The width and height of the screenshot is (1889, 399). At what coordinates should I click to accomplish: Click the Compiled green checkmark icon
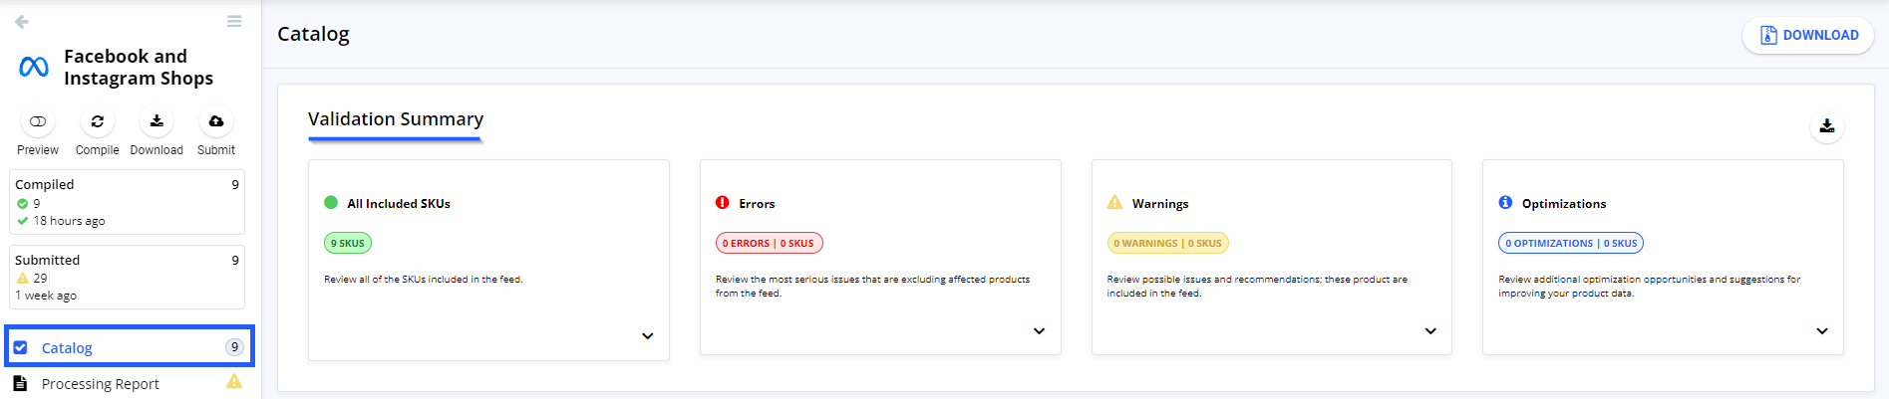[23, 221]
